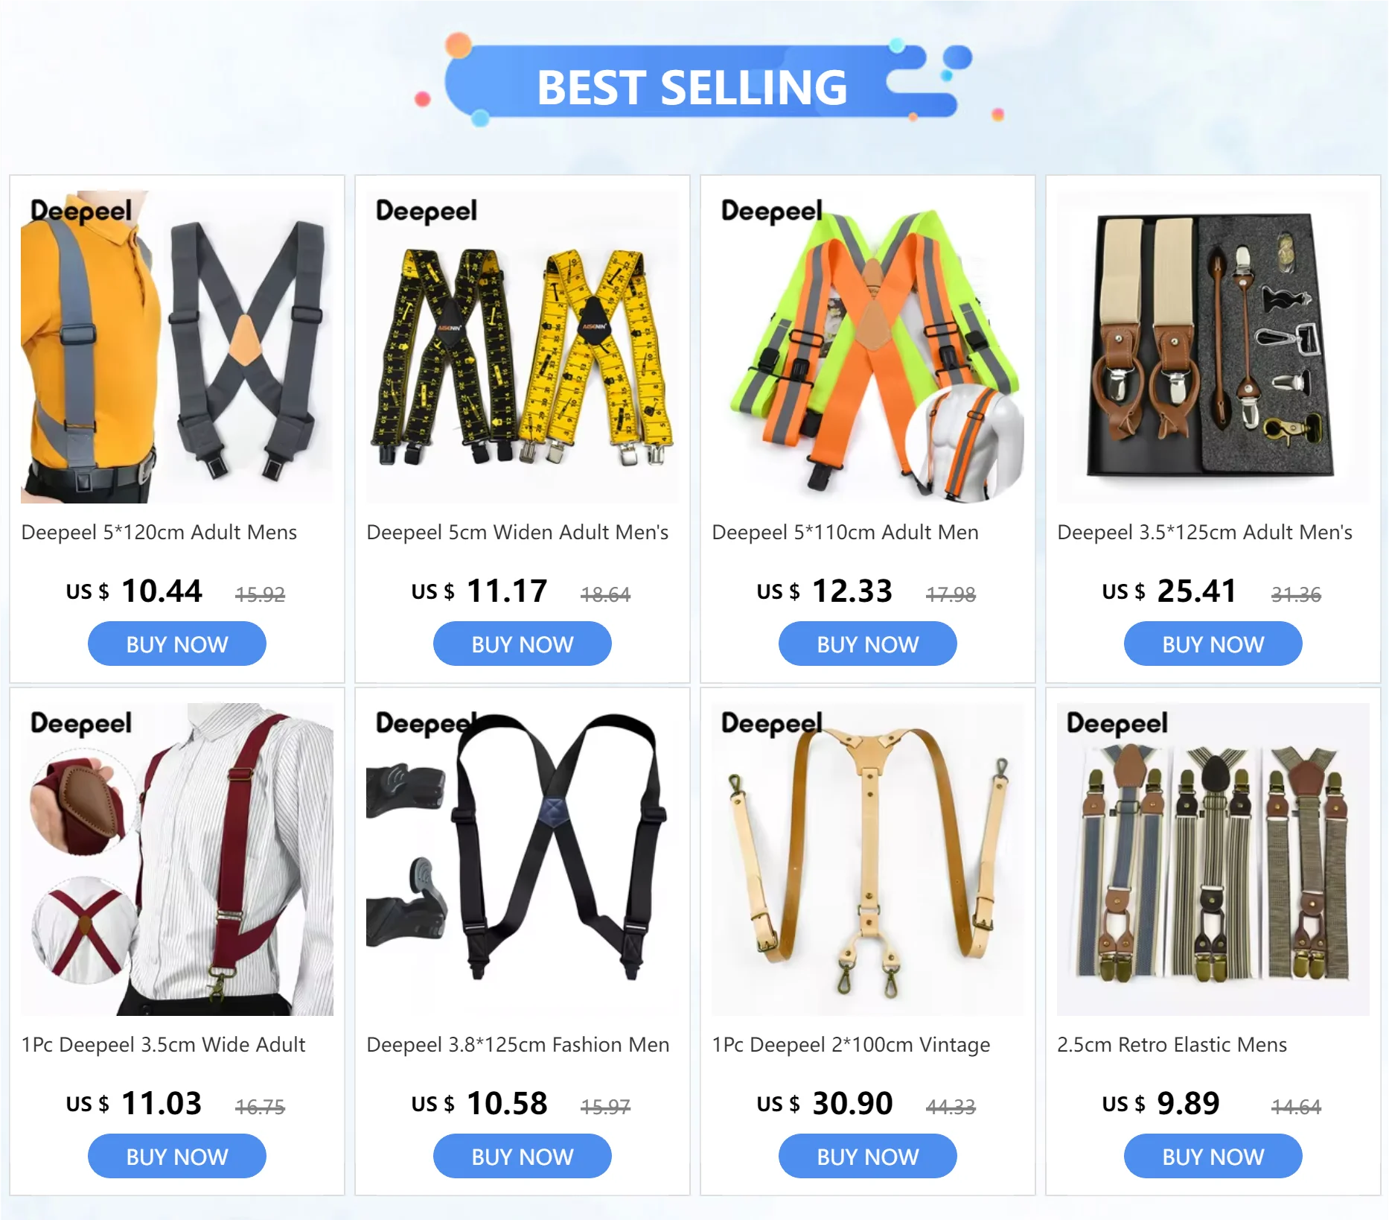Open the "Deepeel 5*120cm Adult Mens" title link
Viewport: 1389px width, 1220px height.
tap(159, 533)
